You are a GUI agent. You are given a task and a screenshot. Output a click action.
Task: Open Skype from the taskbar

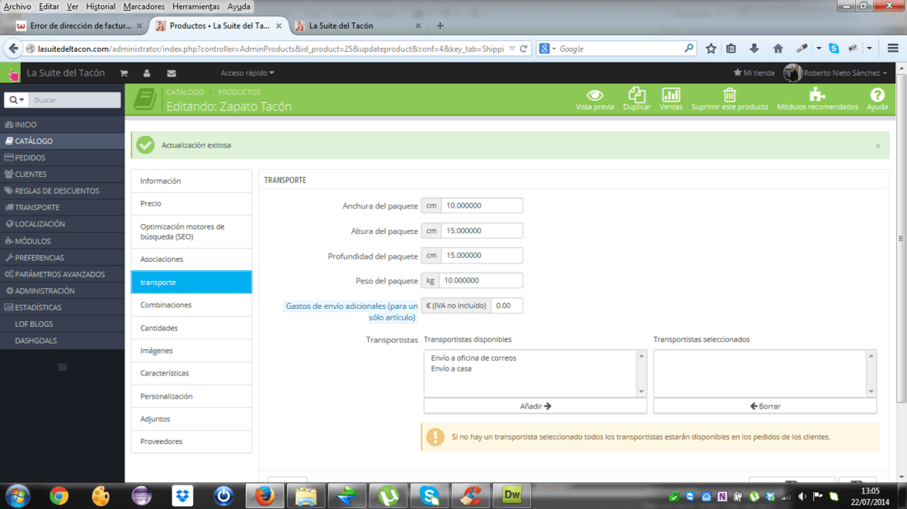coord(430,496)
